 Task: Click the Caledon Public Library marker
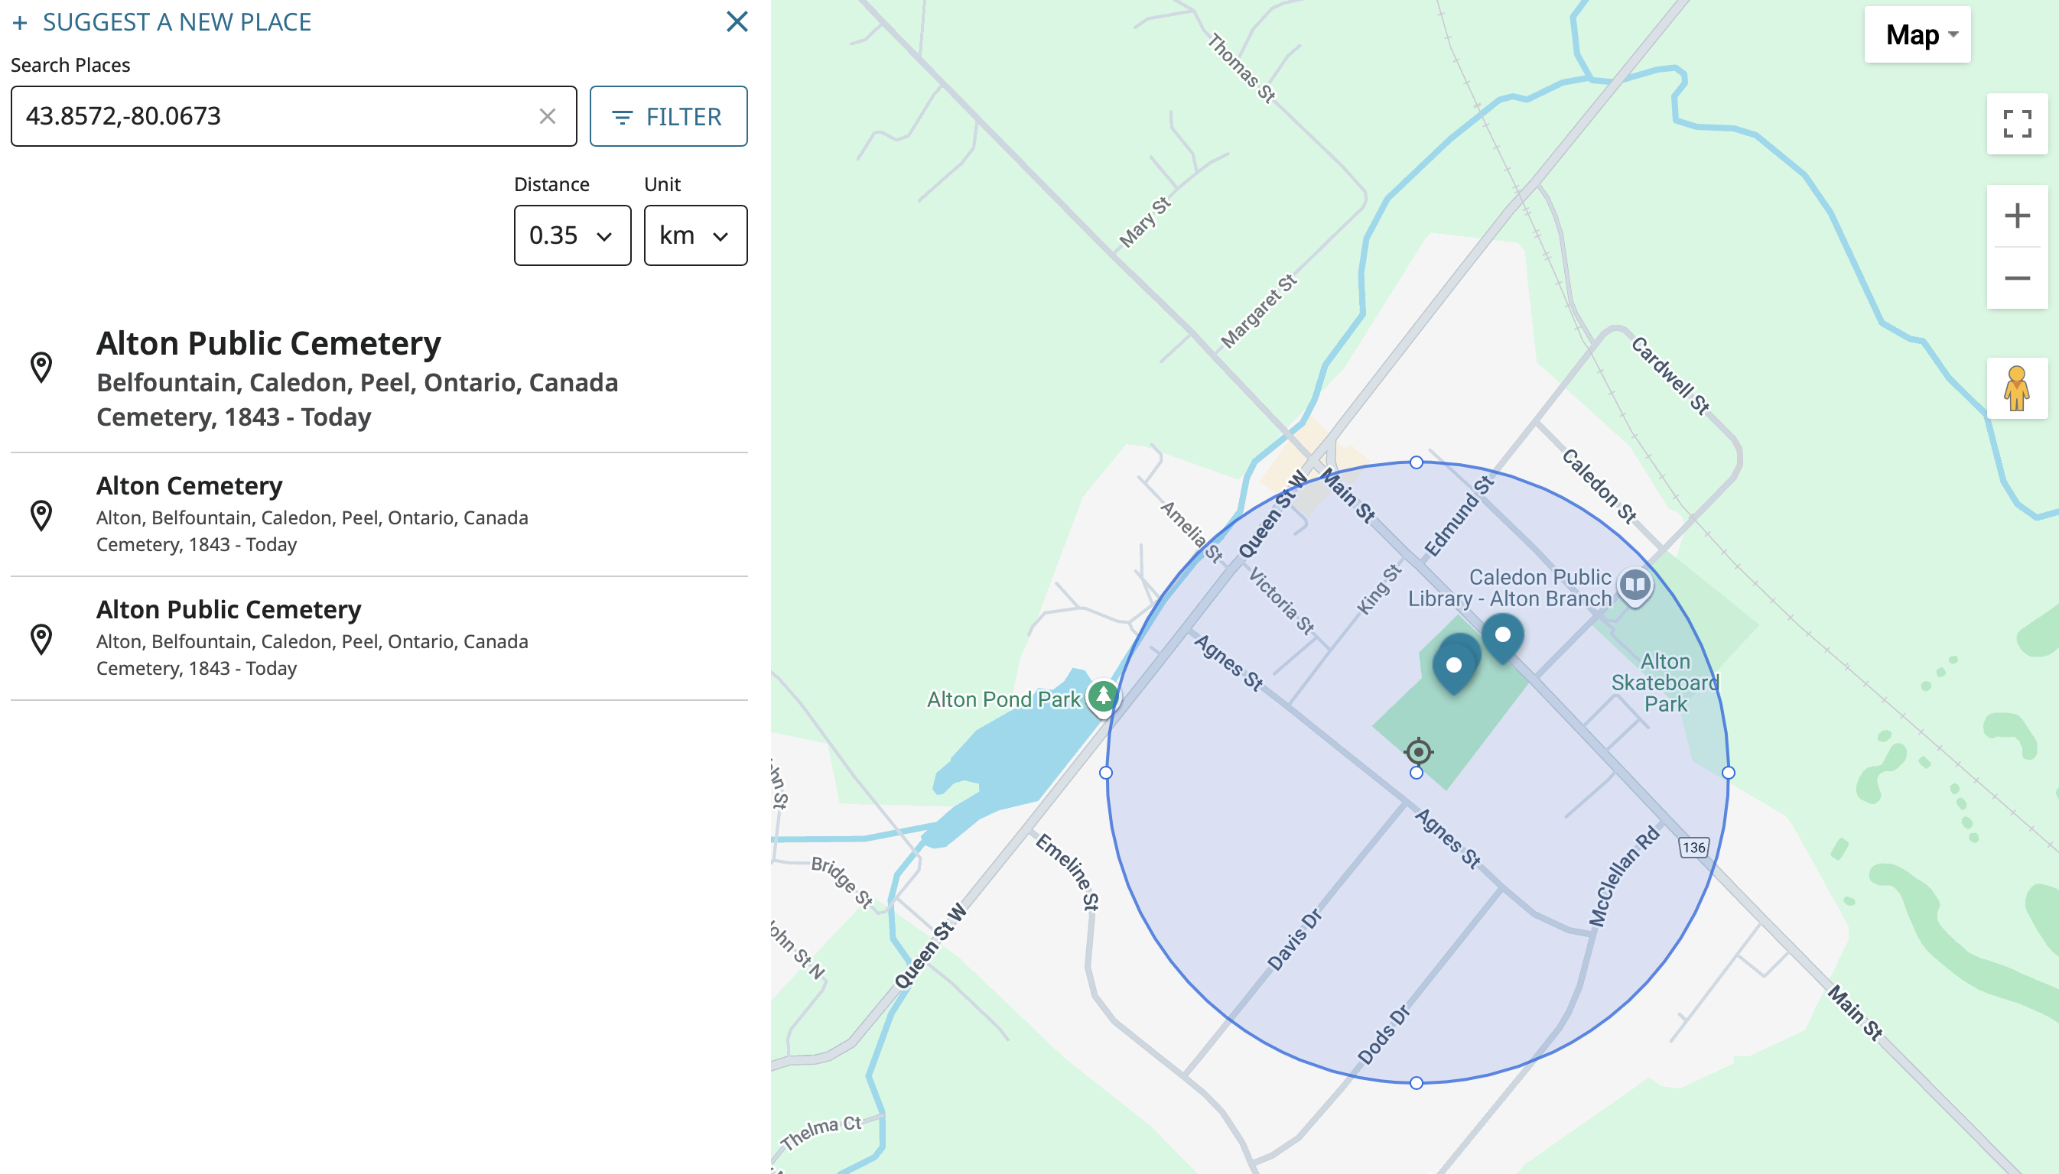[1635, 584]
